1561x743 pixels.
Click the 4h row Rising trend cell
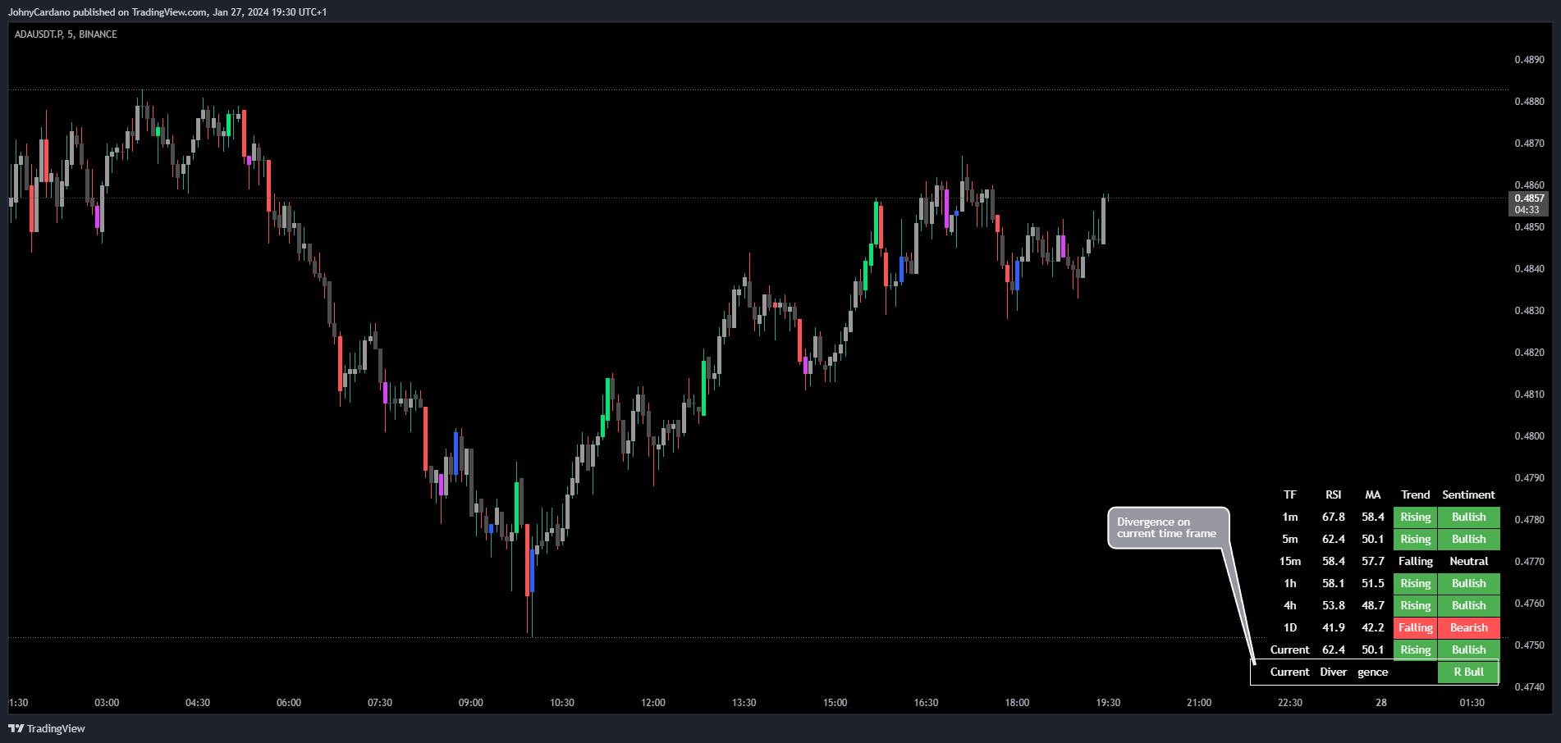coord(1415,605)
